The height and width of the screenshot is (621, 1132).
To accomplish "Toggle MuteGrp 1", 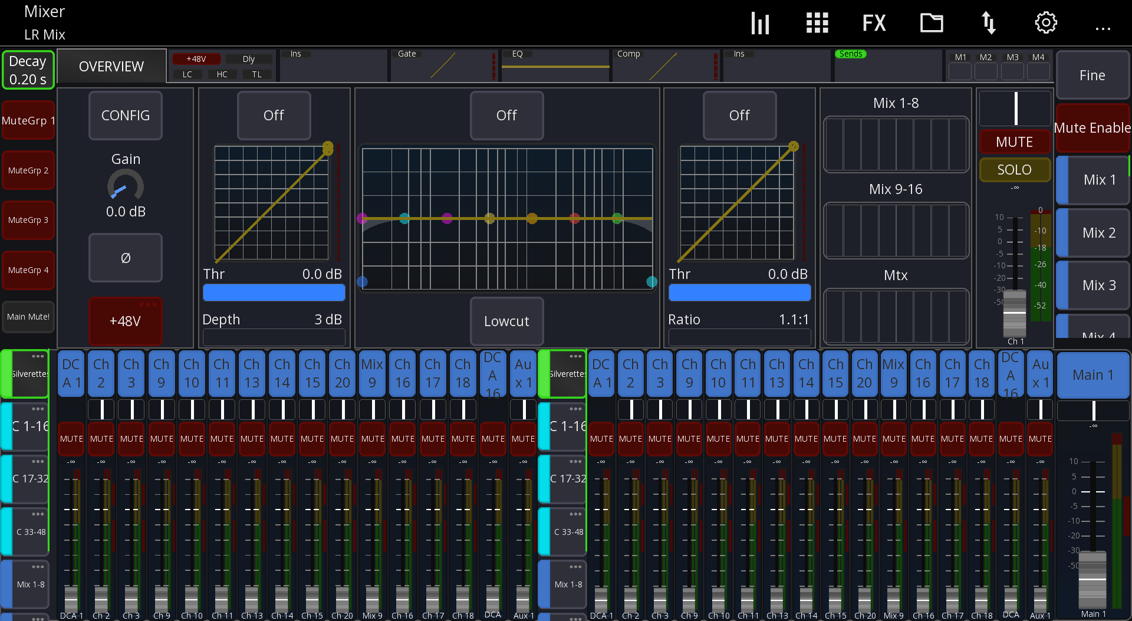I will (x=28, y=120).
